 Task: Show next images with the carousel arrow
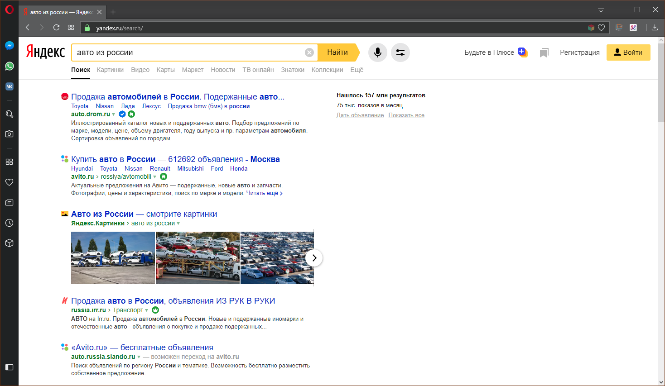[314, 258]
